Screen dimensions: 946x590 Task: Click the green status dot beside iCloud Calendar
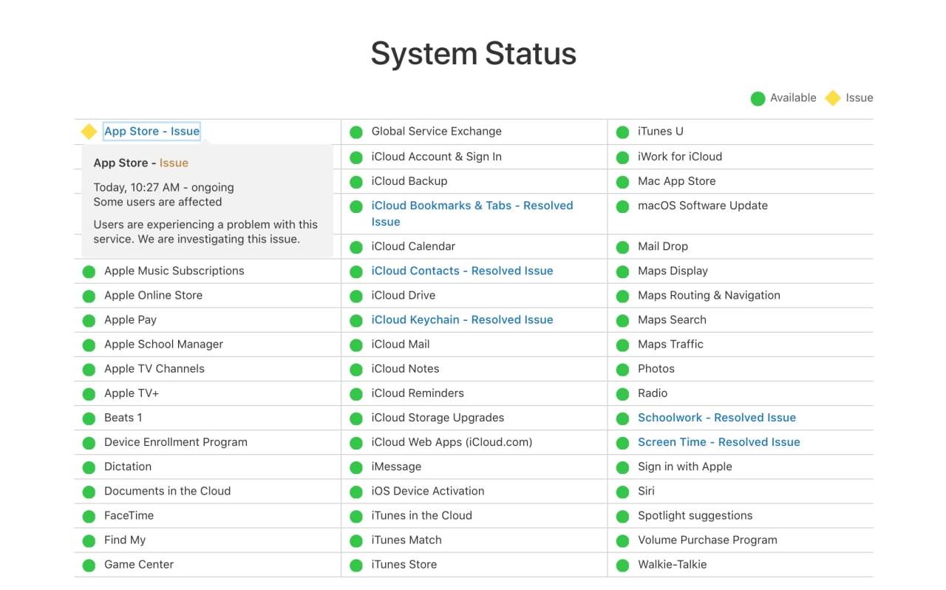(x=356, y=248)
